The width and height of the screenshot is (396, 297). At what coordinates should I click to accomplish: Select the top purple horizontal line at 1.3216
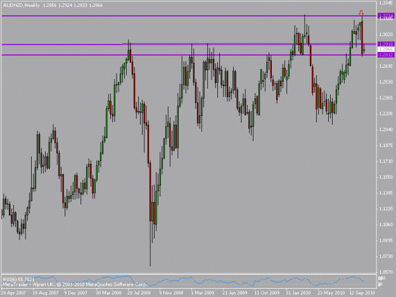point(189,16)
